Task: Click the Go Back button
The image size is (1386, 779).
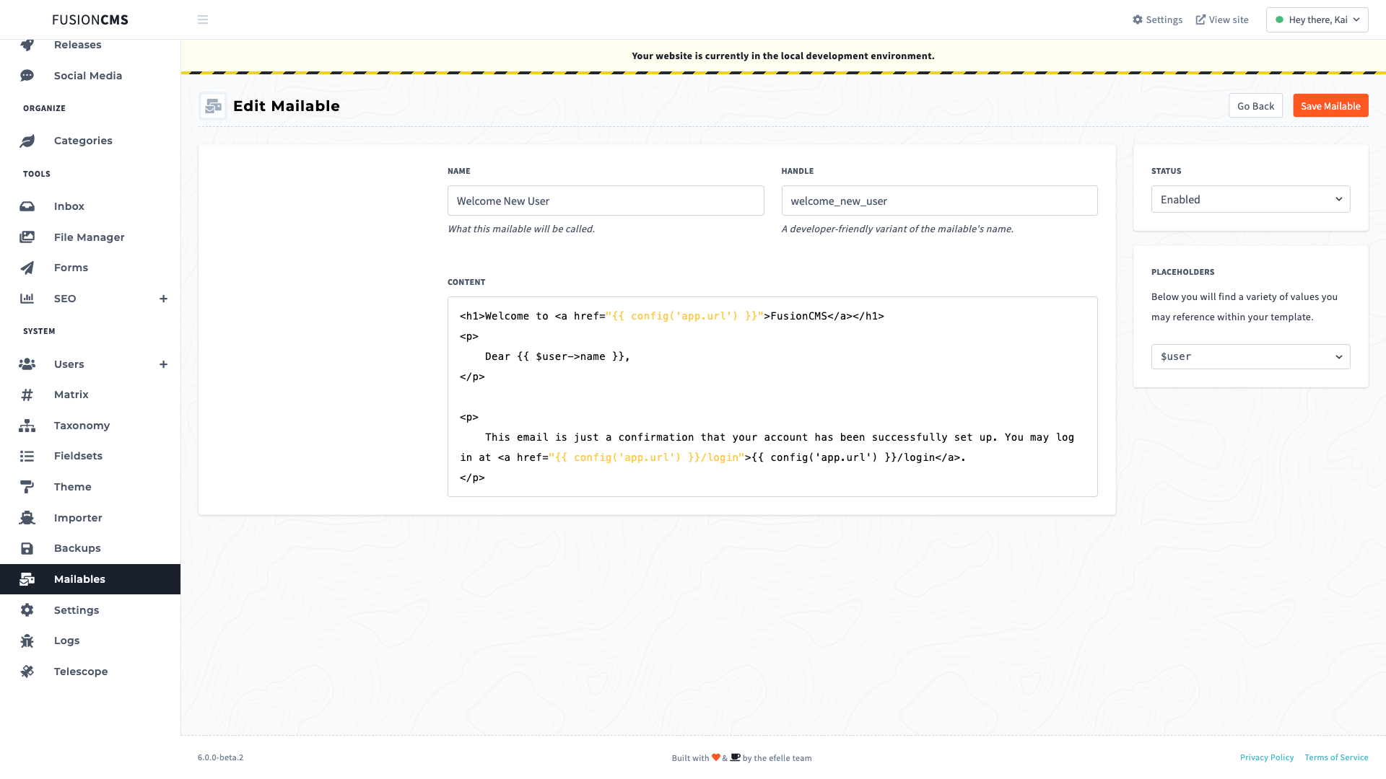Action: [x=1255, y=106]
